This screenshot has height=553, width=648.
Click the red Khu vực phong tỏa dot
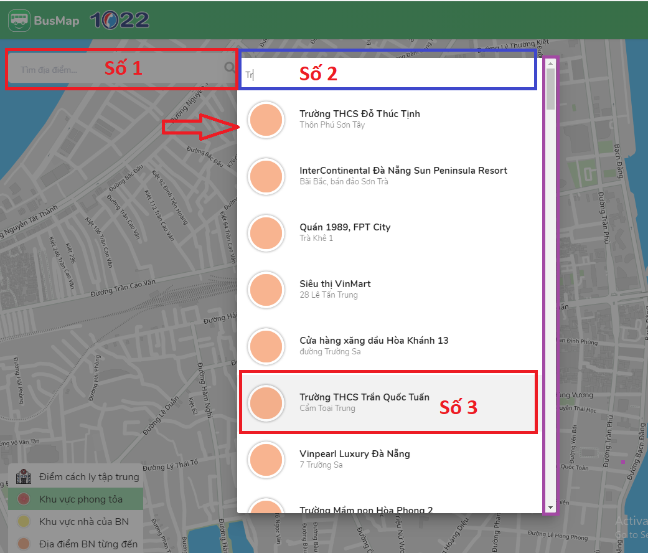24,499
